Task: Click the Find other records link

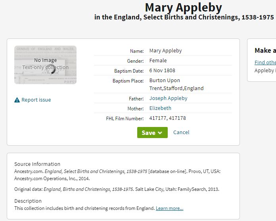Action: (265, 62)
